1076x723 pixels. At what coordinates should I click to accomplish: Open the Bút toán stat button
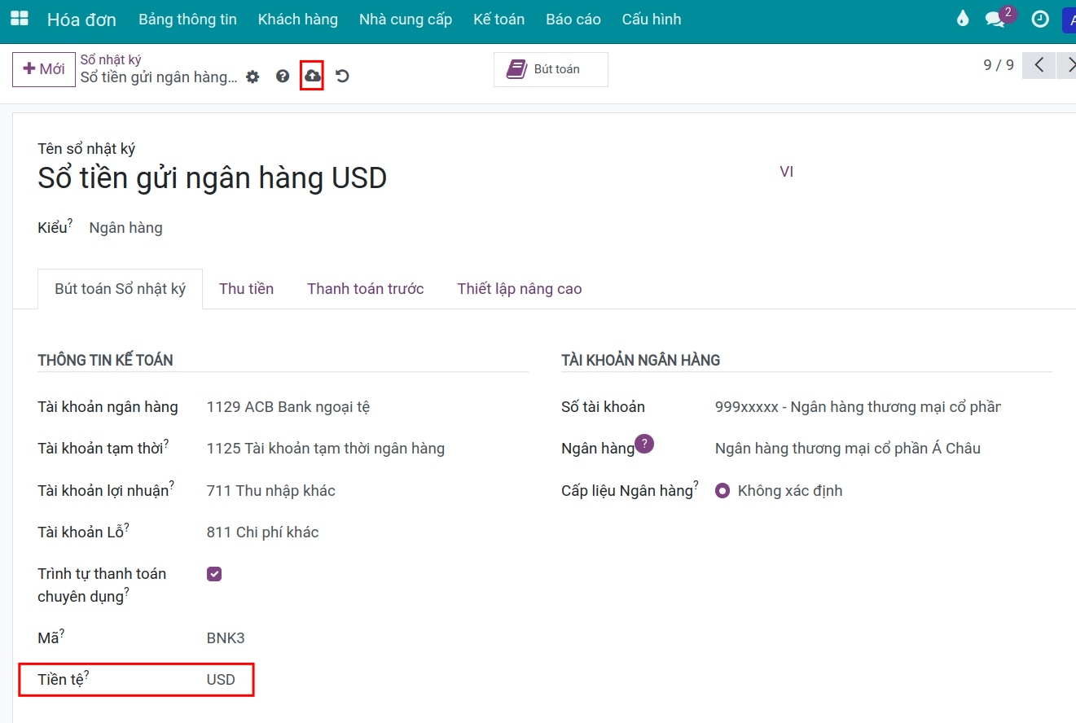pos(551,69)
